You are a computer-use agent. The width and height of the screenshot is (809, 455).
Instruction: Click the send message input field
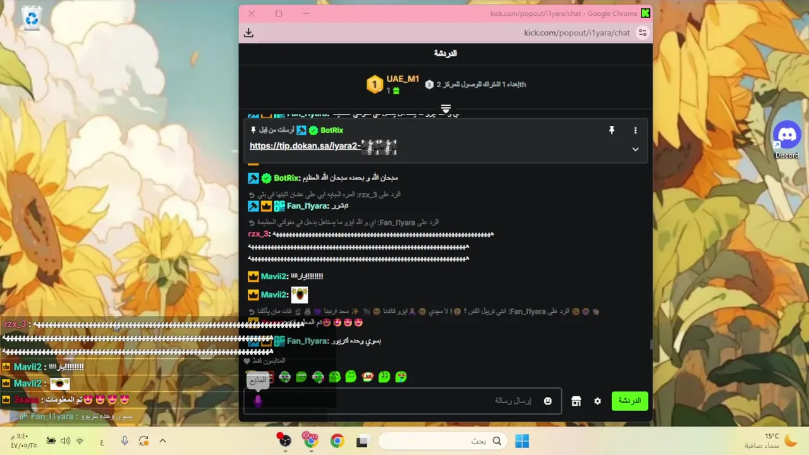(x=402, y=401)
